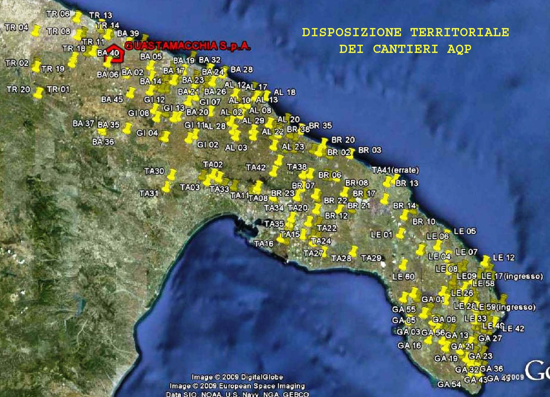Click the 'TA29' site label

371,258
